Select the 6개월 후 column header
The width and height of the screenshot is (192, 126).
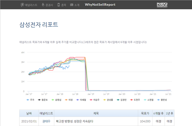[158, 113]
